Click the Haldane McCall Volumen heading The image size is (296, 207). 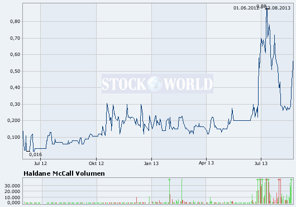coord(64,173)
